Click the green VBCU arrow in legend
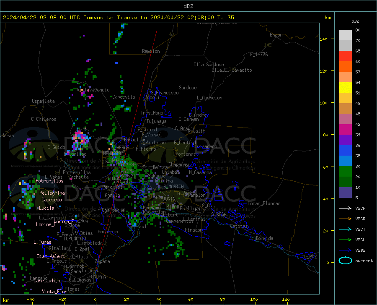Viewport: 377px width, 305px height. coord(345,240)
